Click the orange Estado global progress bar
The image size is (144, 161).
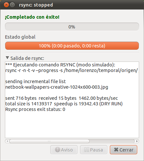click(72, 46)
